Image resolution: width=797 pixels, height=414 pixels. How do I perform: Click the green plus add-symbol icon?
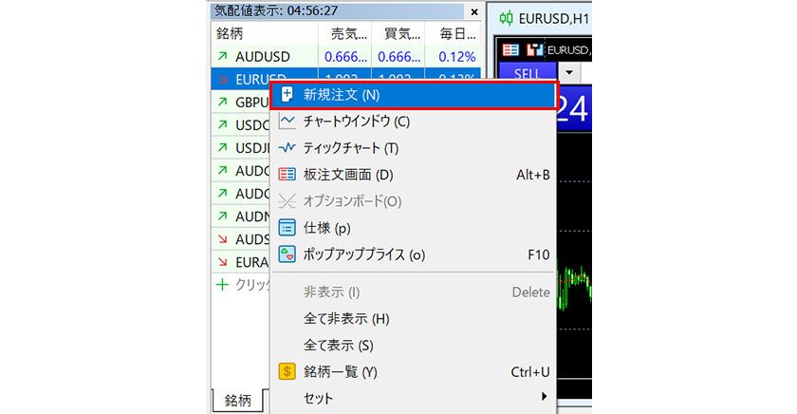pyautogui.click(x=223, y=284)
